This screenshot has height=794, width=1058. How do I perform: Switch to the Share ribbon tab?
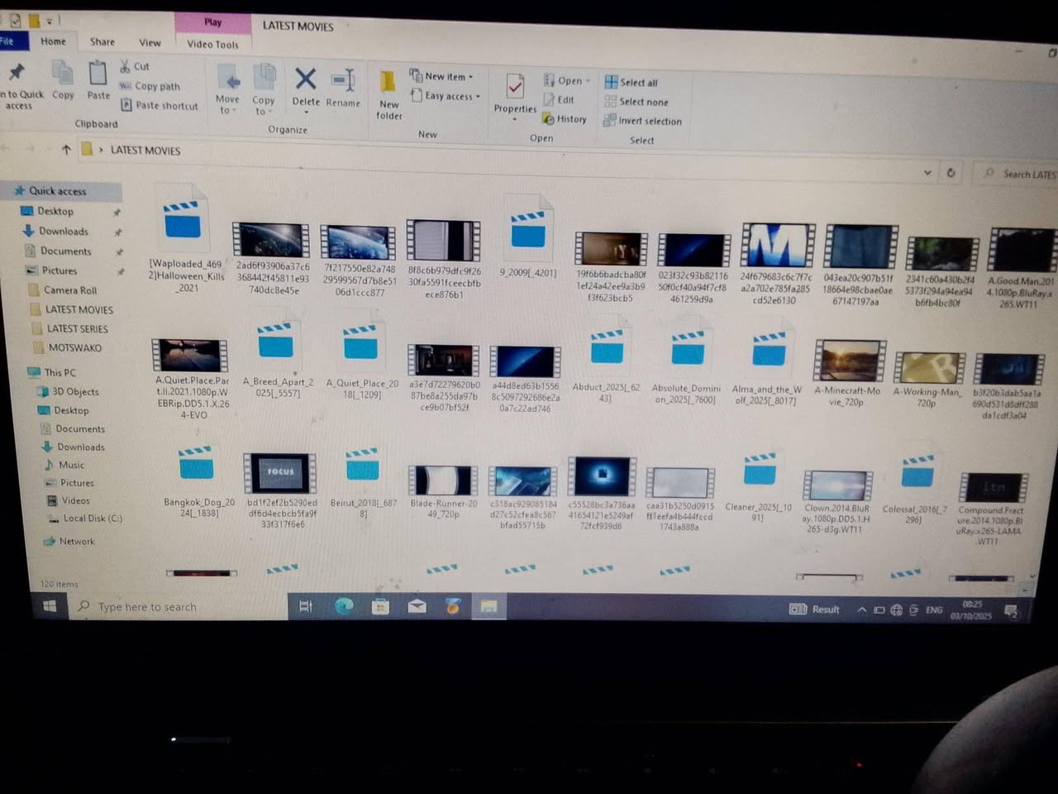click(102, 42)
